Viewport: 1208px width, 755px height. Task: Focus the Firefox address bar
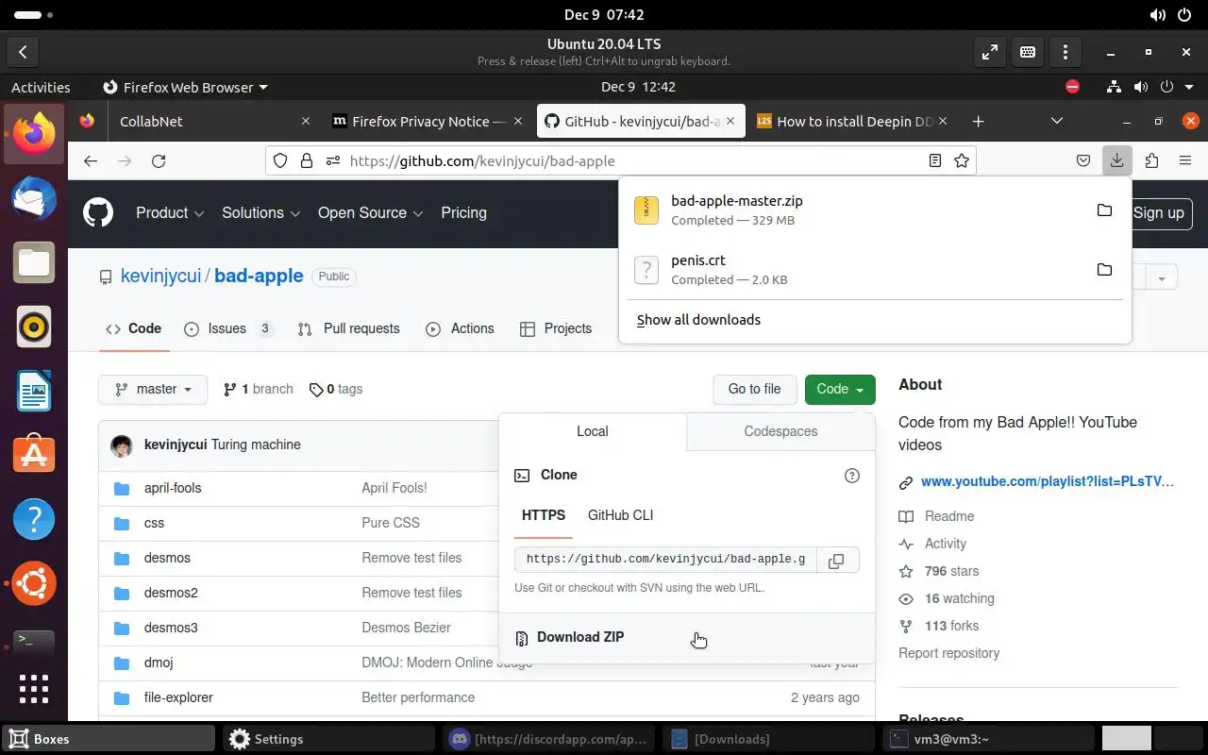(x=621, y=160)
